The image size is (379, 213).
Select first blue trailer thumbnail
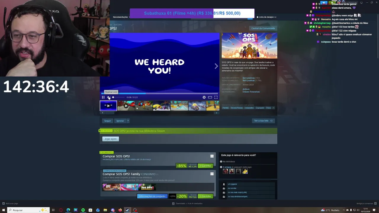click(108, 106)
